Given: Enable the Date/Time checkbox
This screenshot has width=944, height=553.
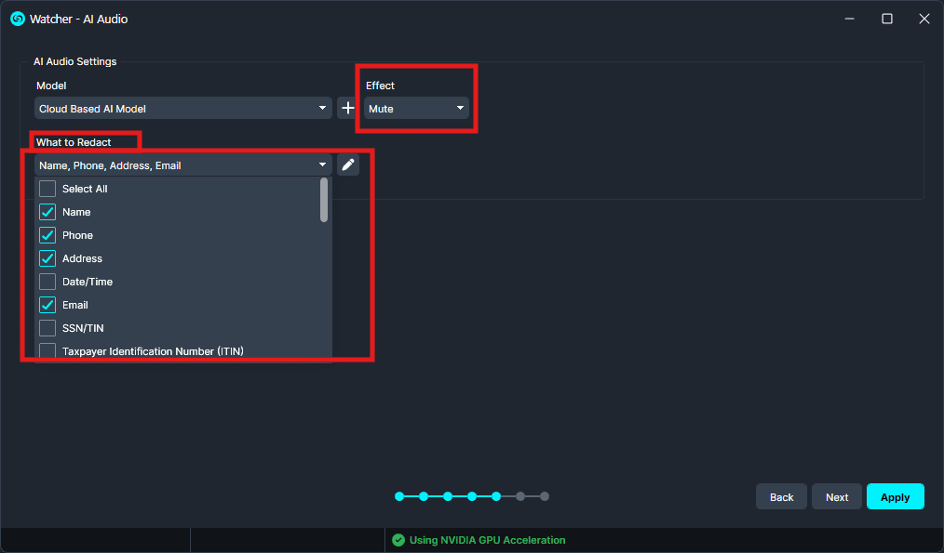Looking at the screenshot, I should click(47, 282).
